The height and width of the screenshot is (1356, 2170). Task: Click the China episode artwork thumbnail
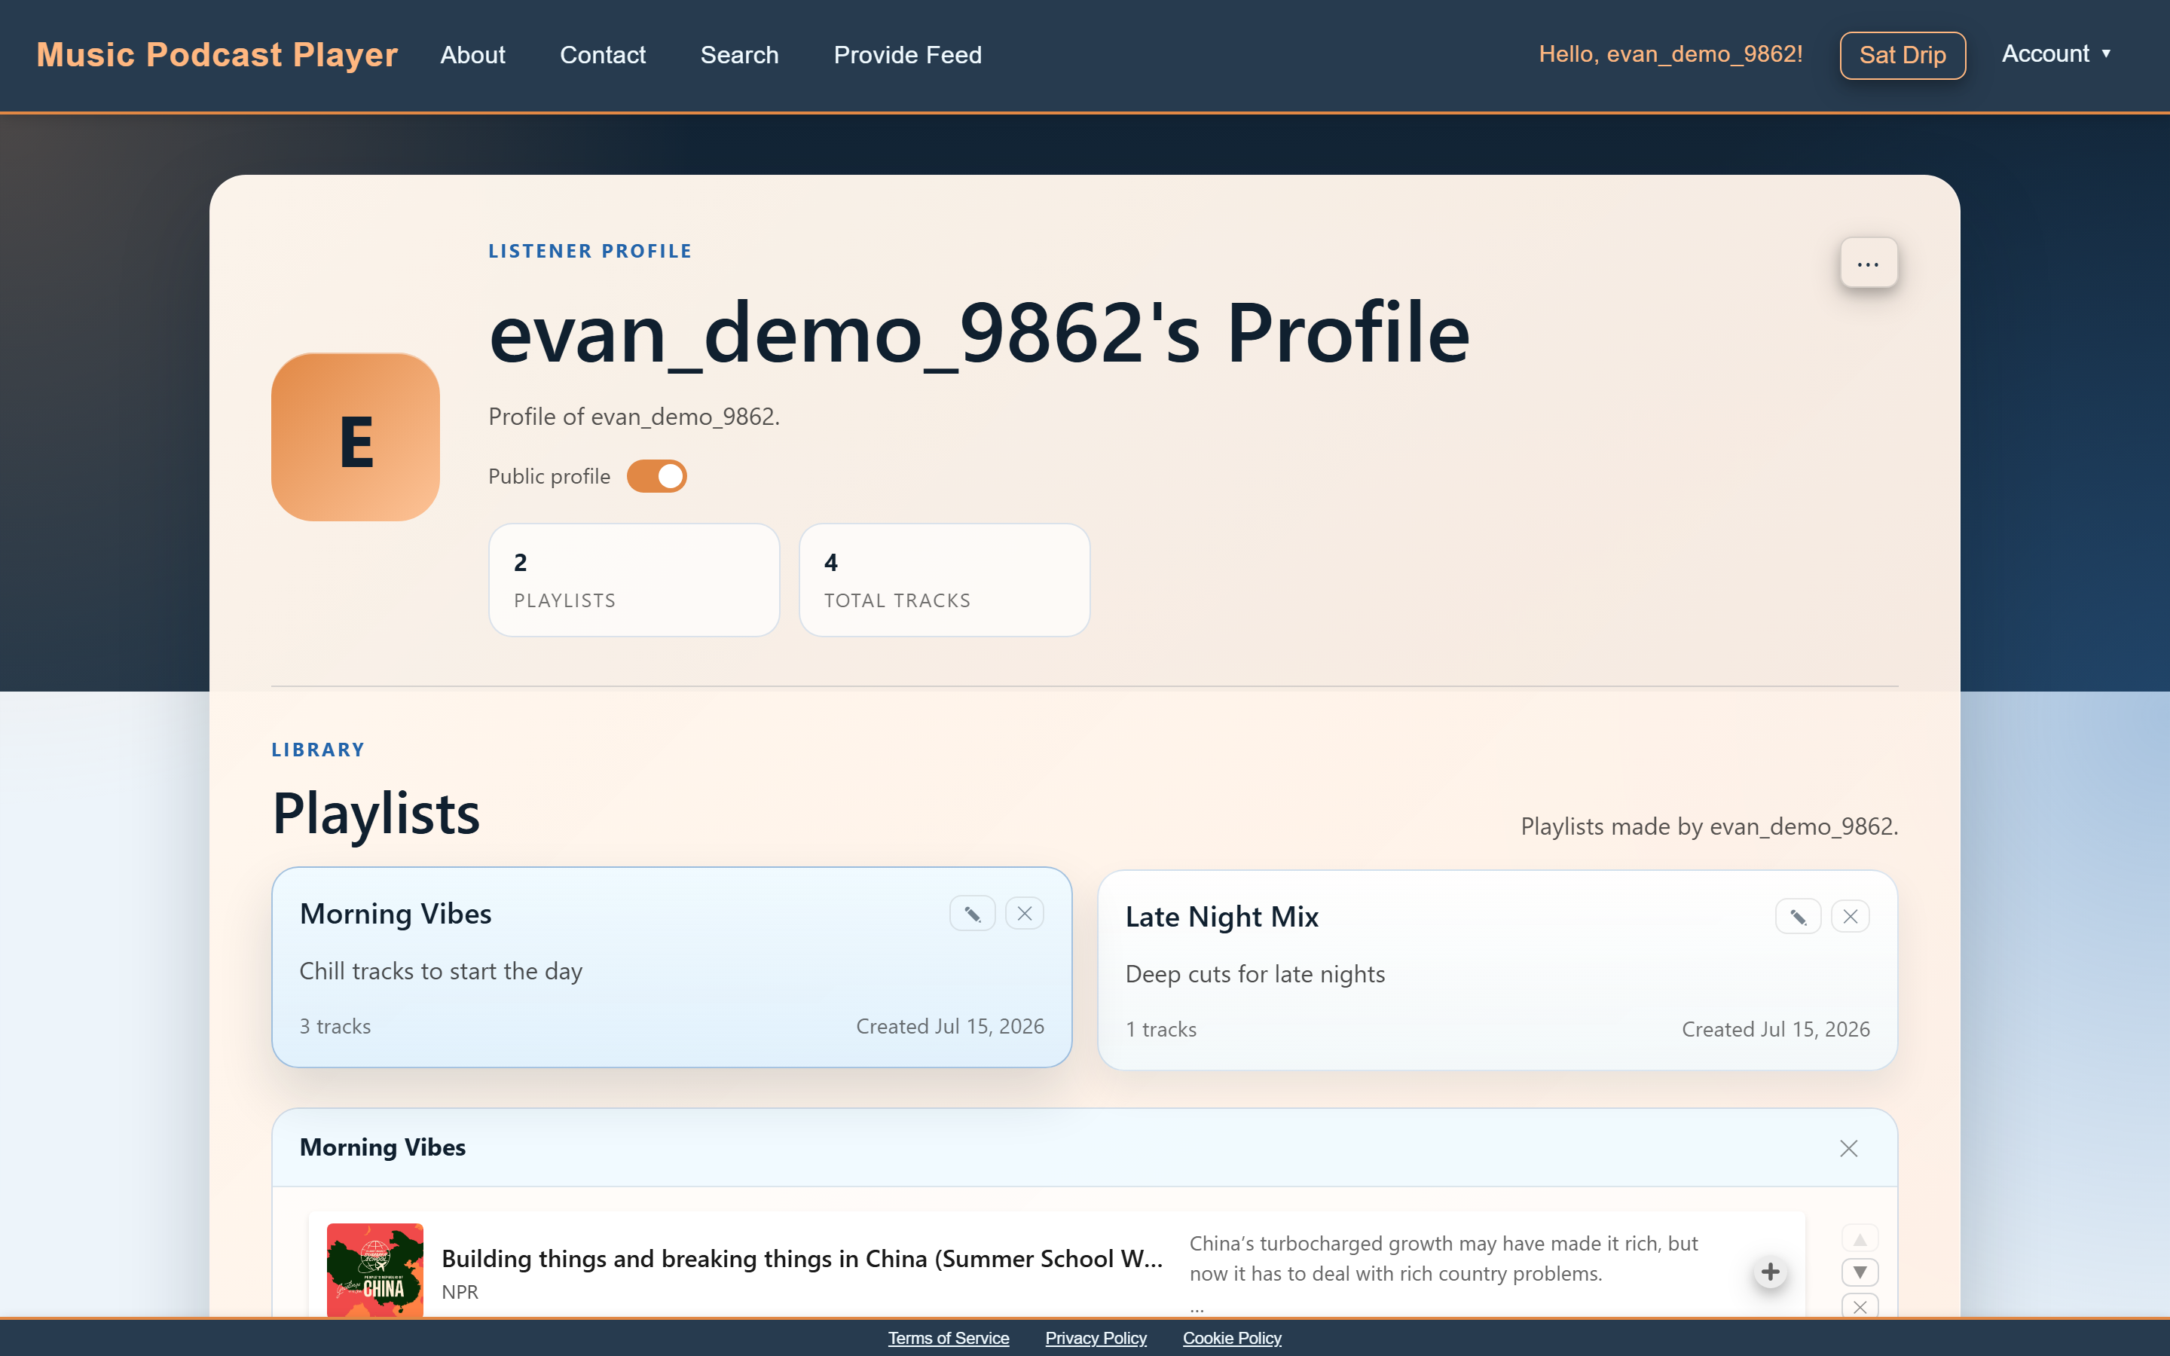(374, 1270)
